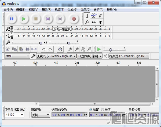Click the green Play-at-speed button

99,49
